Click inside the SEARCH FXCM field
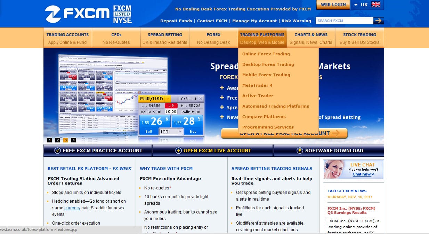Viewport: 429px width, 234px height. 344,21
